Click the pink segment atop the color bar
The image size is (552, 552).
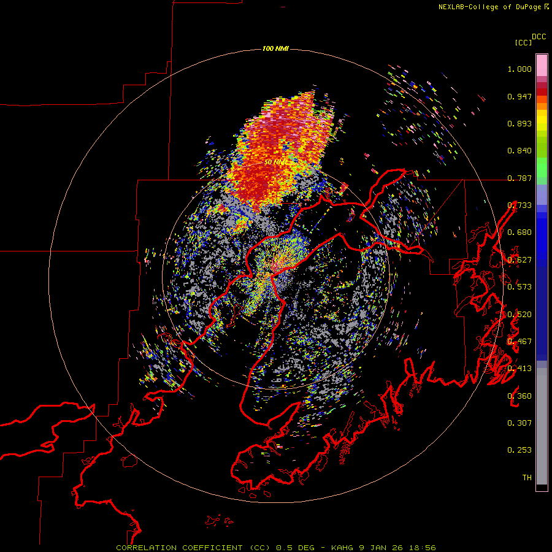542,65
